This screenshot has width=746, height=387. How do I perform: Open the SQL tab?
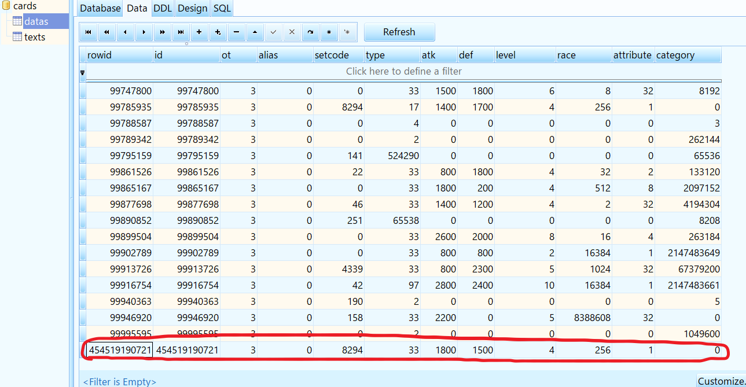coord(222,9)
